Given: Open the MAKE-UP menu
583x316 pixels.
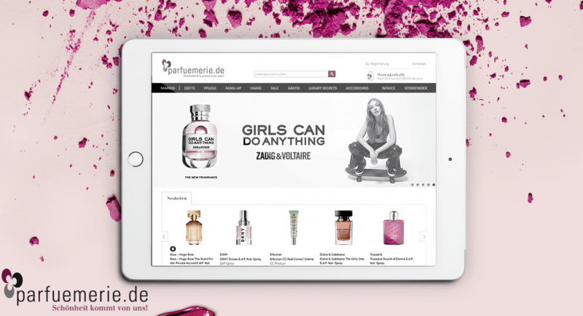Looking at the screenshot, I should pos(233,88).
